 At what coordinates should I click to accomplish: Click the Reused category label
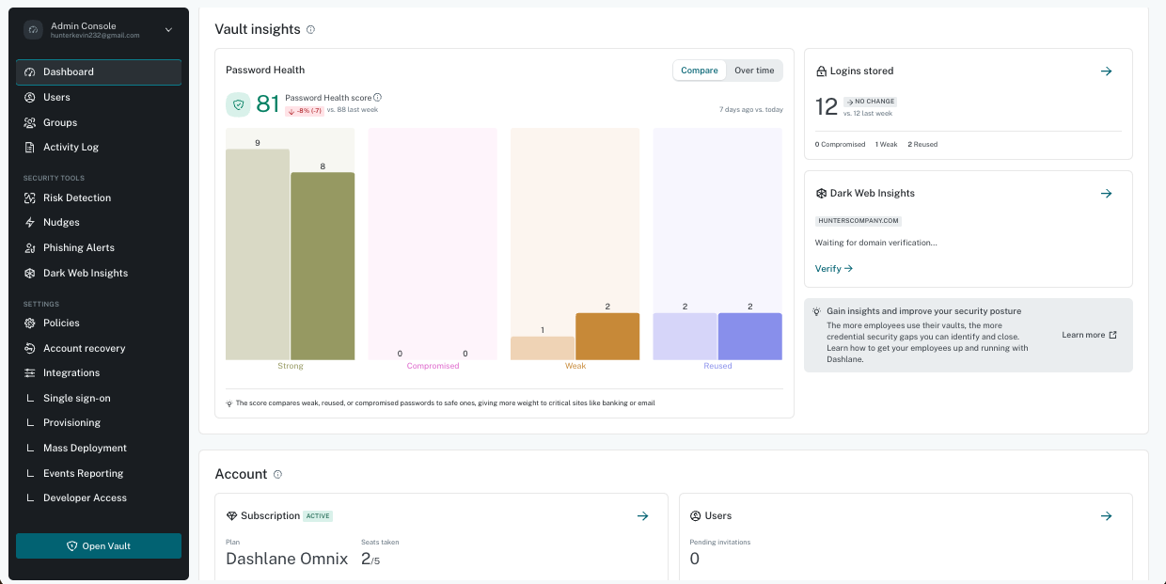(x=717, y=366)
